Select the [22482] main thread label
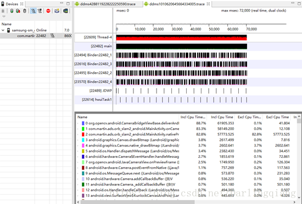 [102, 46]
